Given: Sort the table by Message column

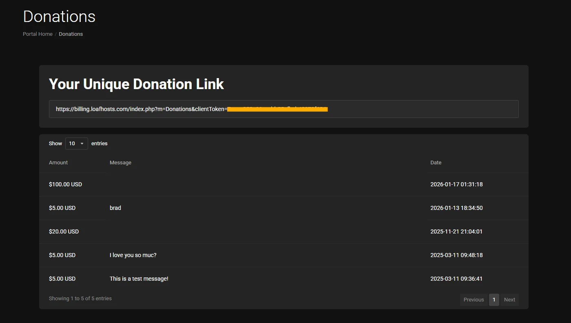Looking at the screenshot, I should tap(120, 162).
